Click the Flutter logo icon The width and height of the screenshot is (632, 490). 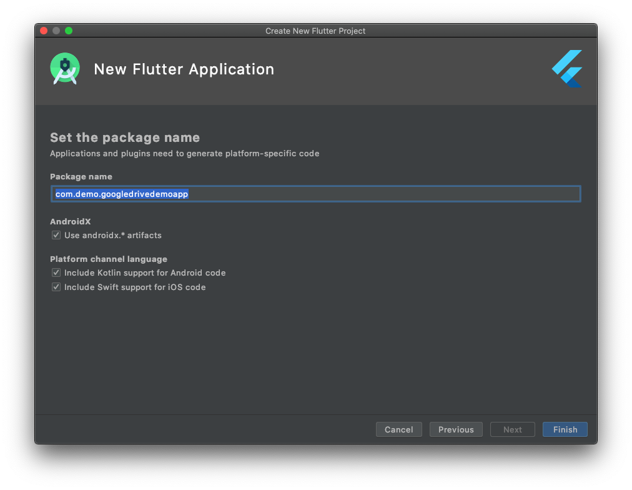(567, 69)
